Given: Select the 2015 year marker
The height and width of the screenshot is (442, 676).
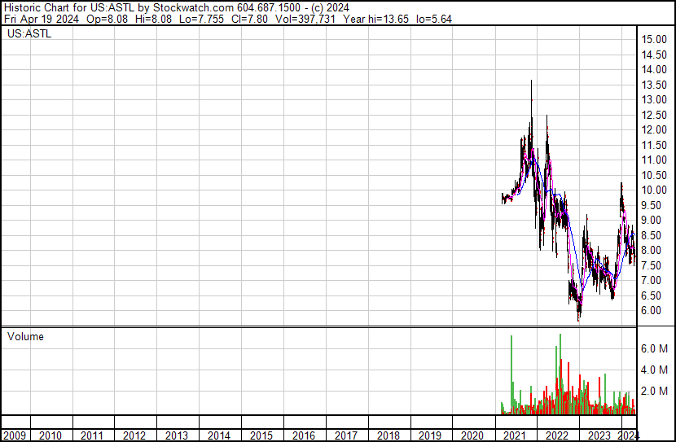Looking at the screenshot, I should click(x=261, y=435).
